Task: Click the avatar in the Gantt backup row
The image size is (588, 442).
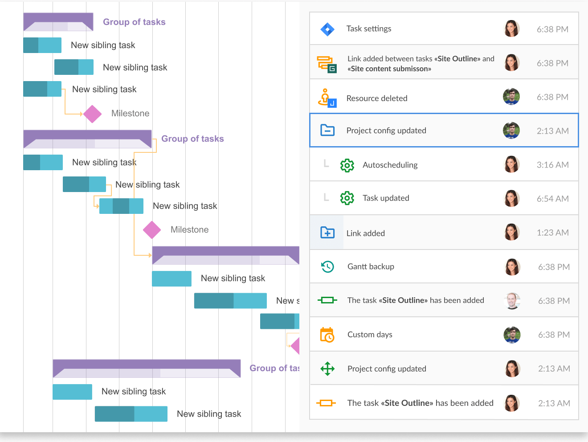Action: click(512, 267)
